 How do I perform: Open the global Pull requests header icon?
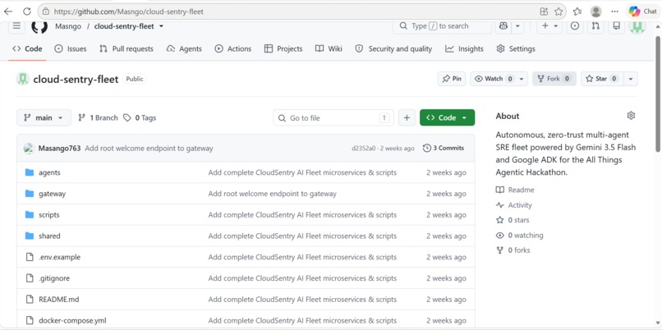point(595,26)
